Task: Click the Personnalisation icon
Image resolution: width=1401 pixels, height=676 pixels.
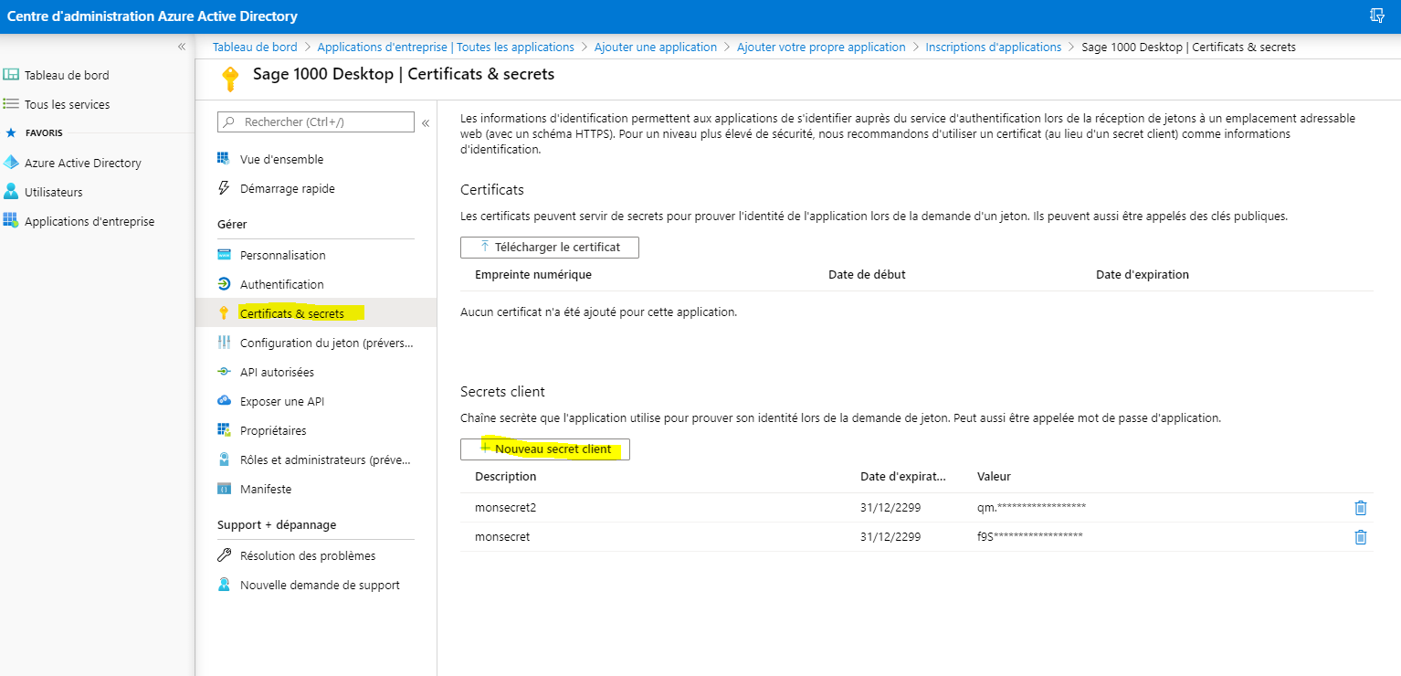Action: [224, 255]
